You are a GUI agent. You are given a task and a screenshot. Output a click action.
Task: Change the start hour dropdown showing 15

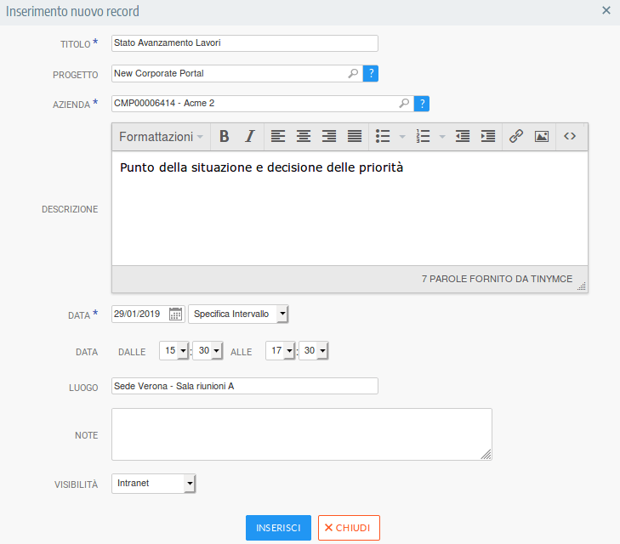(176, 350)
